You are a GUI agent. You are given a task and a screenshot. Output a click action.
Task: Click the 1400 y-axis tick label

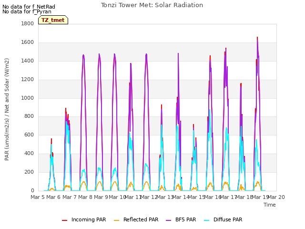(28, 61)
